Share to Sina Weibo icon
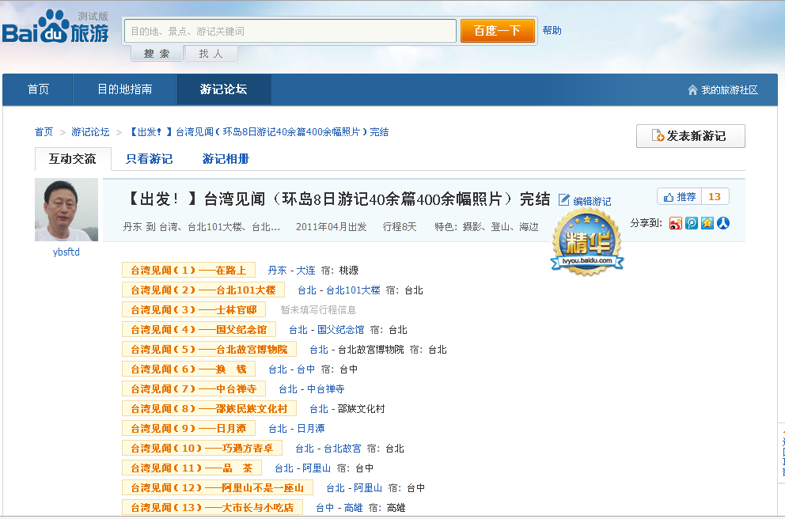Viewport: 785px width, 519px height. tap(675, 223)
